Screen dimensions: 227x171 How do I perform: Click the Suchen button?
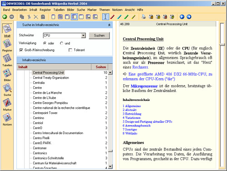[x=99, y=35]
